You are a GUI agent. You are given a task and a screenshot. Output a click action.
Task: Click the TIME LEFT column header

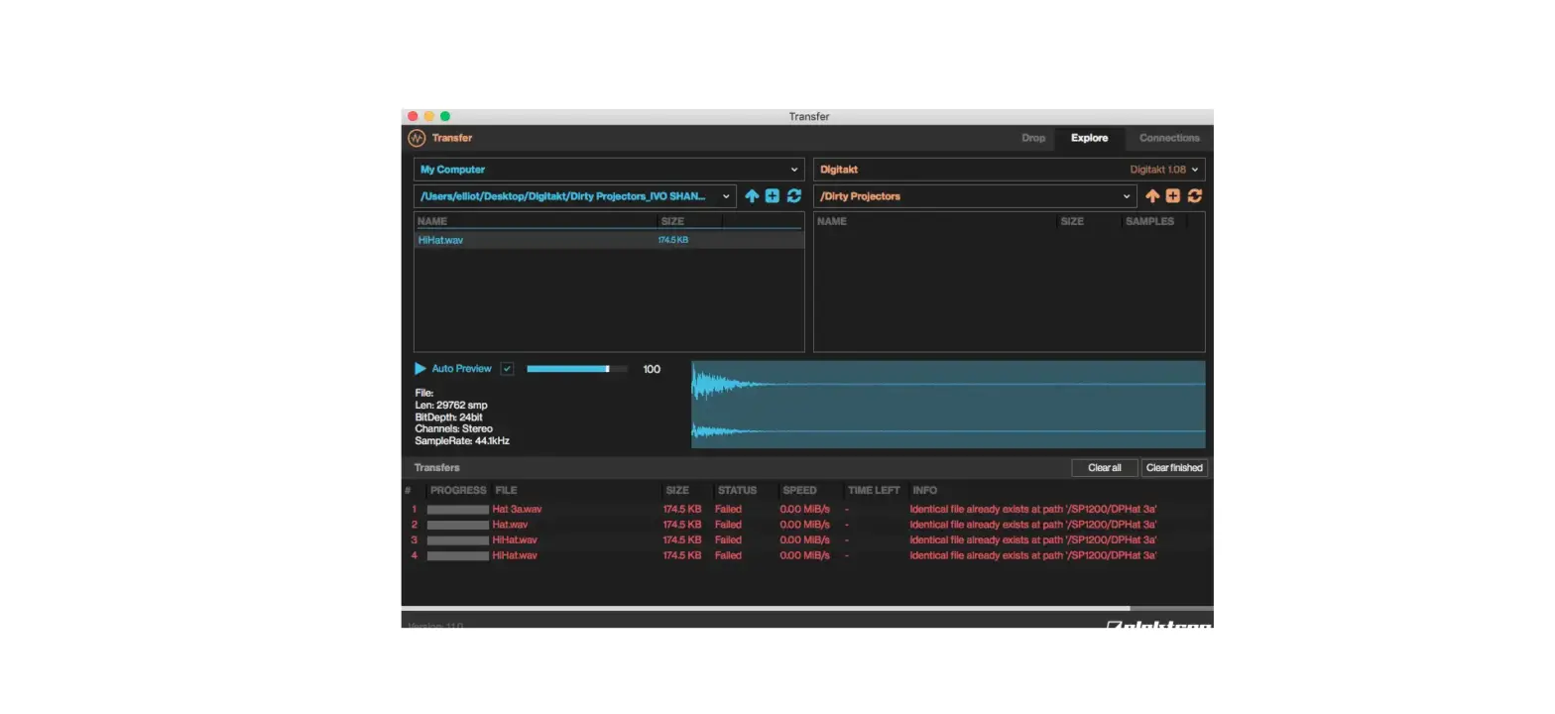[874, 490]
